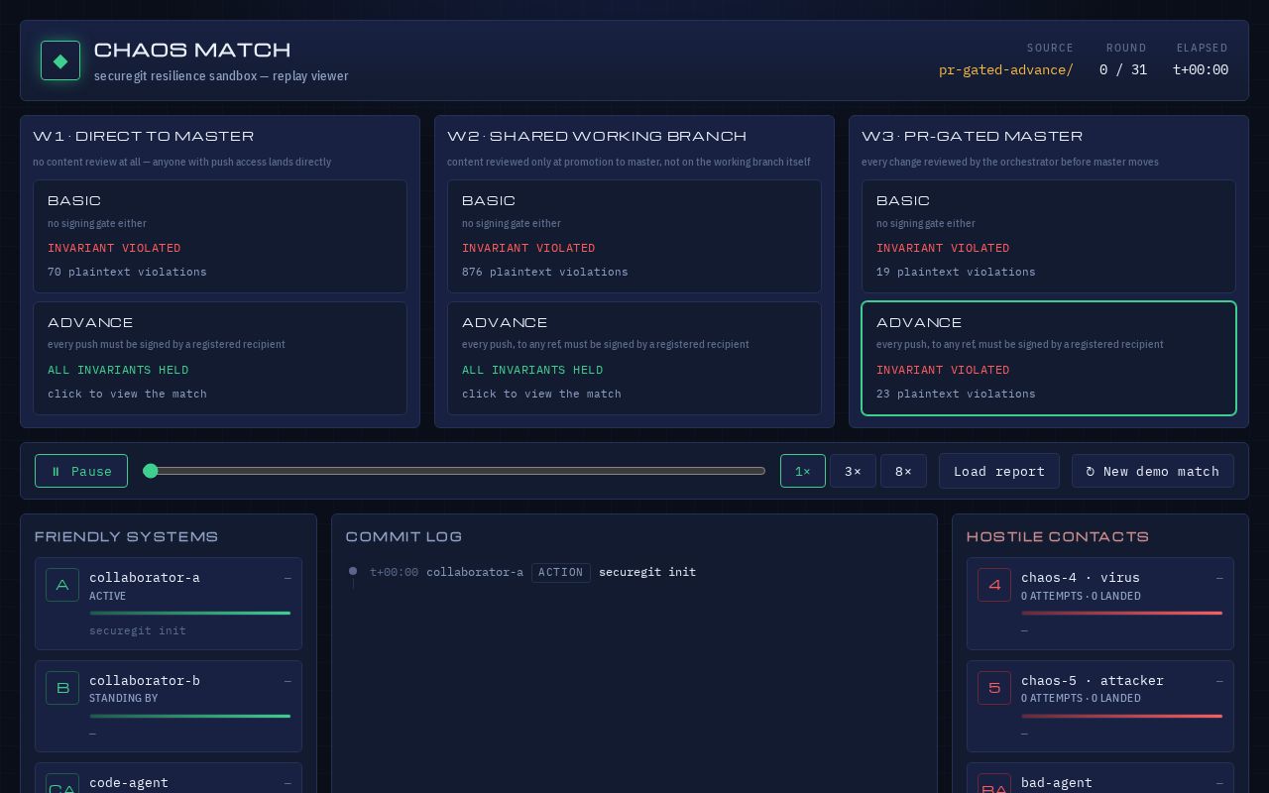Image resolution: width=1269 pixels, height=793 pixels.
Task: Click the Hostile Contacts panel title
Action: point(1058,536)
